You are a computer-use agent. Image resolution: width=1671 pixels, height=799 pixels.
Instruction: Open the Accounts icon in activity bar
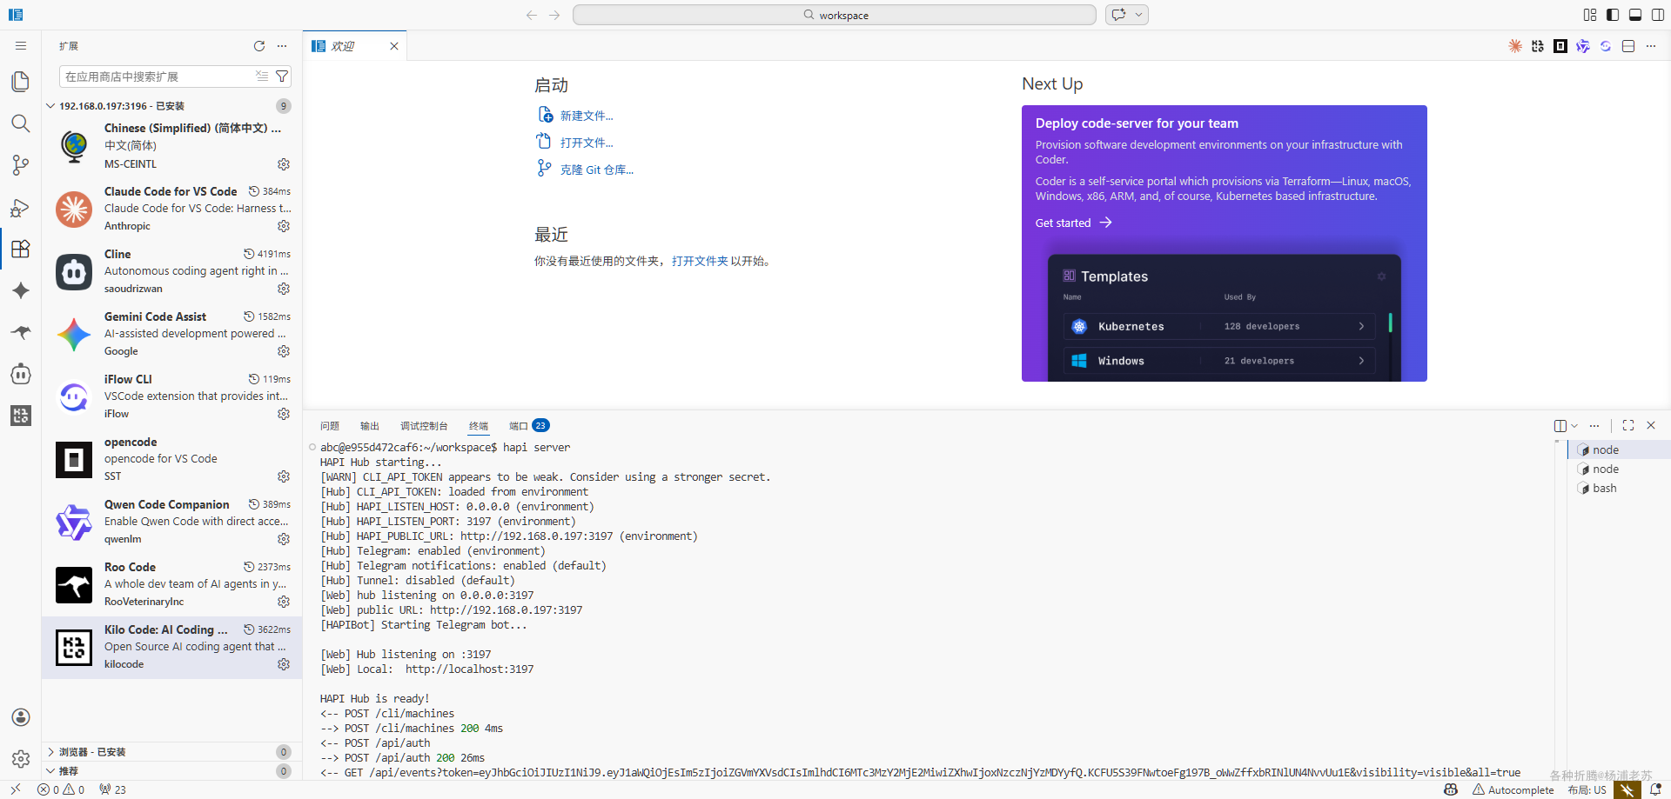pyautogui.click(x=21, y=717)
